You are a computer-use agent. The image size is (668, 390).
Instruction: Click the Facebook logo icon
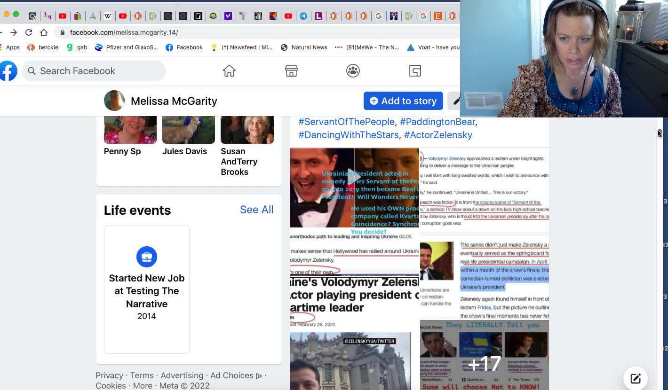click(x=8, y=71)
